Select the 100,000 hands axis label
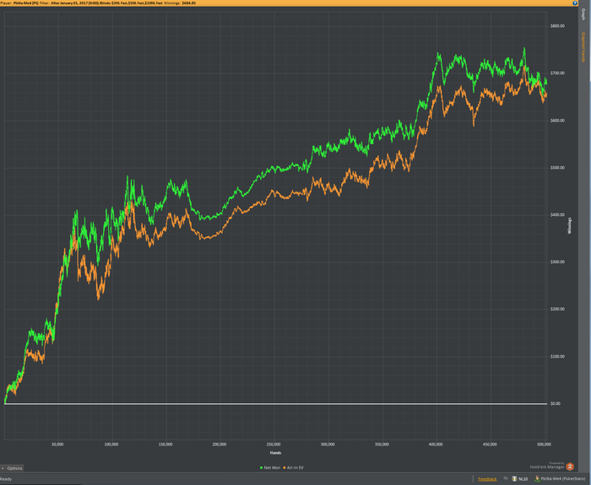591x485 pixels. click(x=111, y=445)
